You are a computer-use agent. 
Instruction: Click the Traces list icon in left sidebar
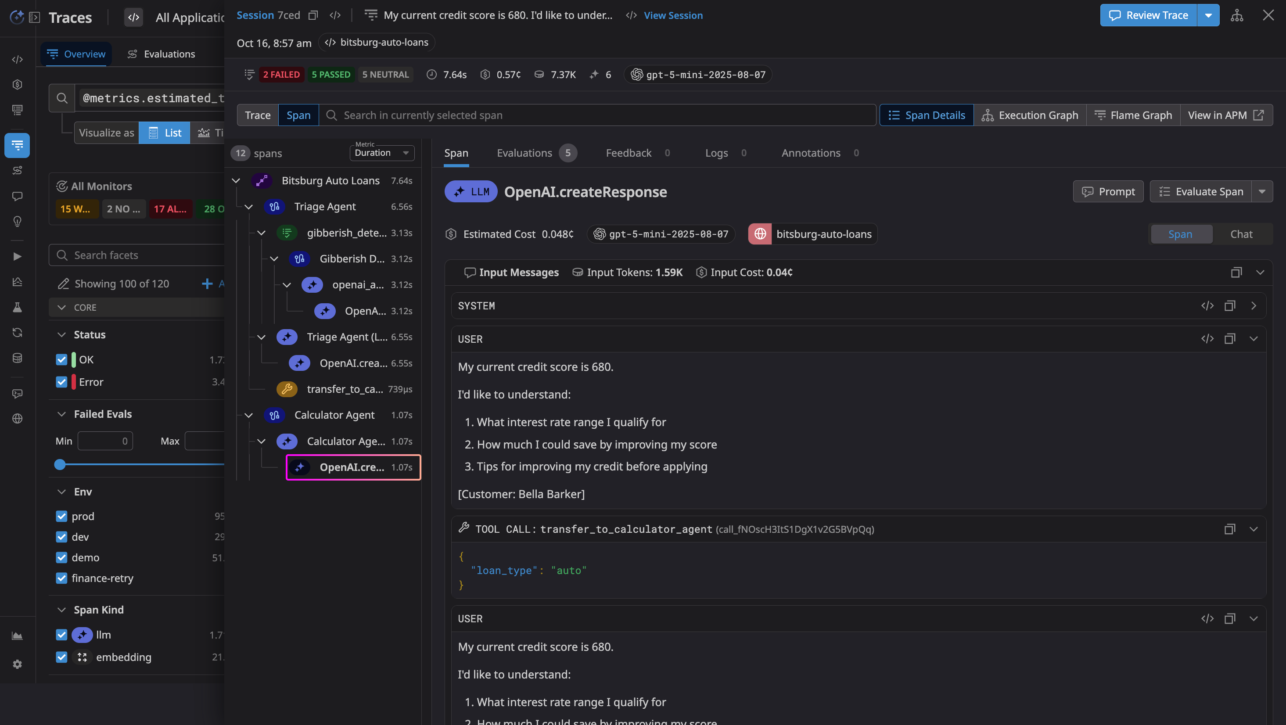tap(18, 145)
